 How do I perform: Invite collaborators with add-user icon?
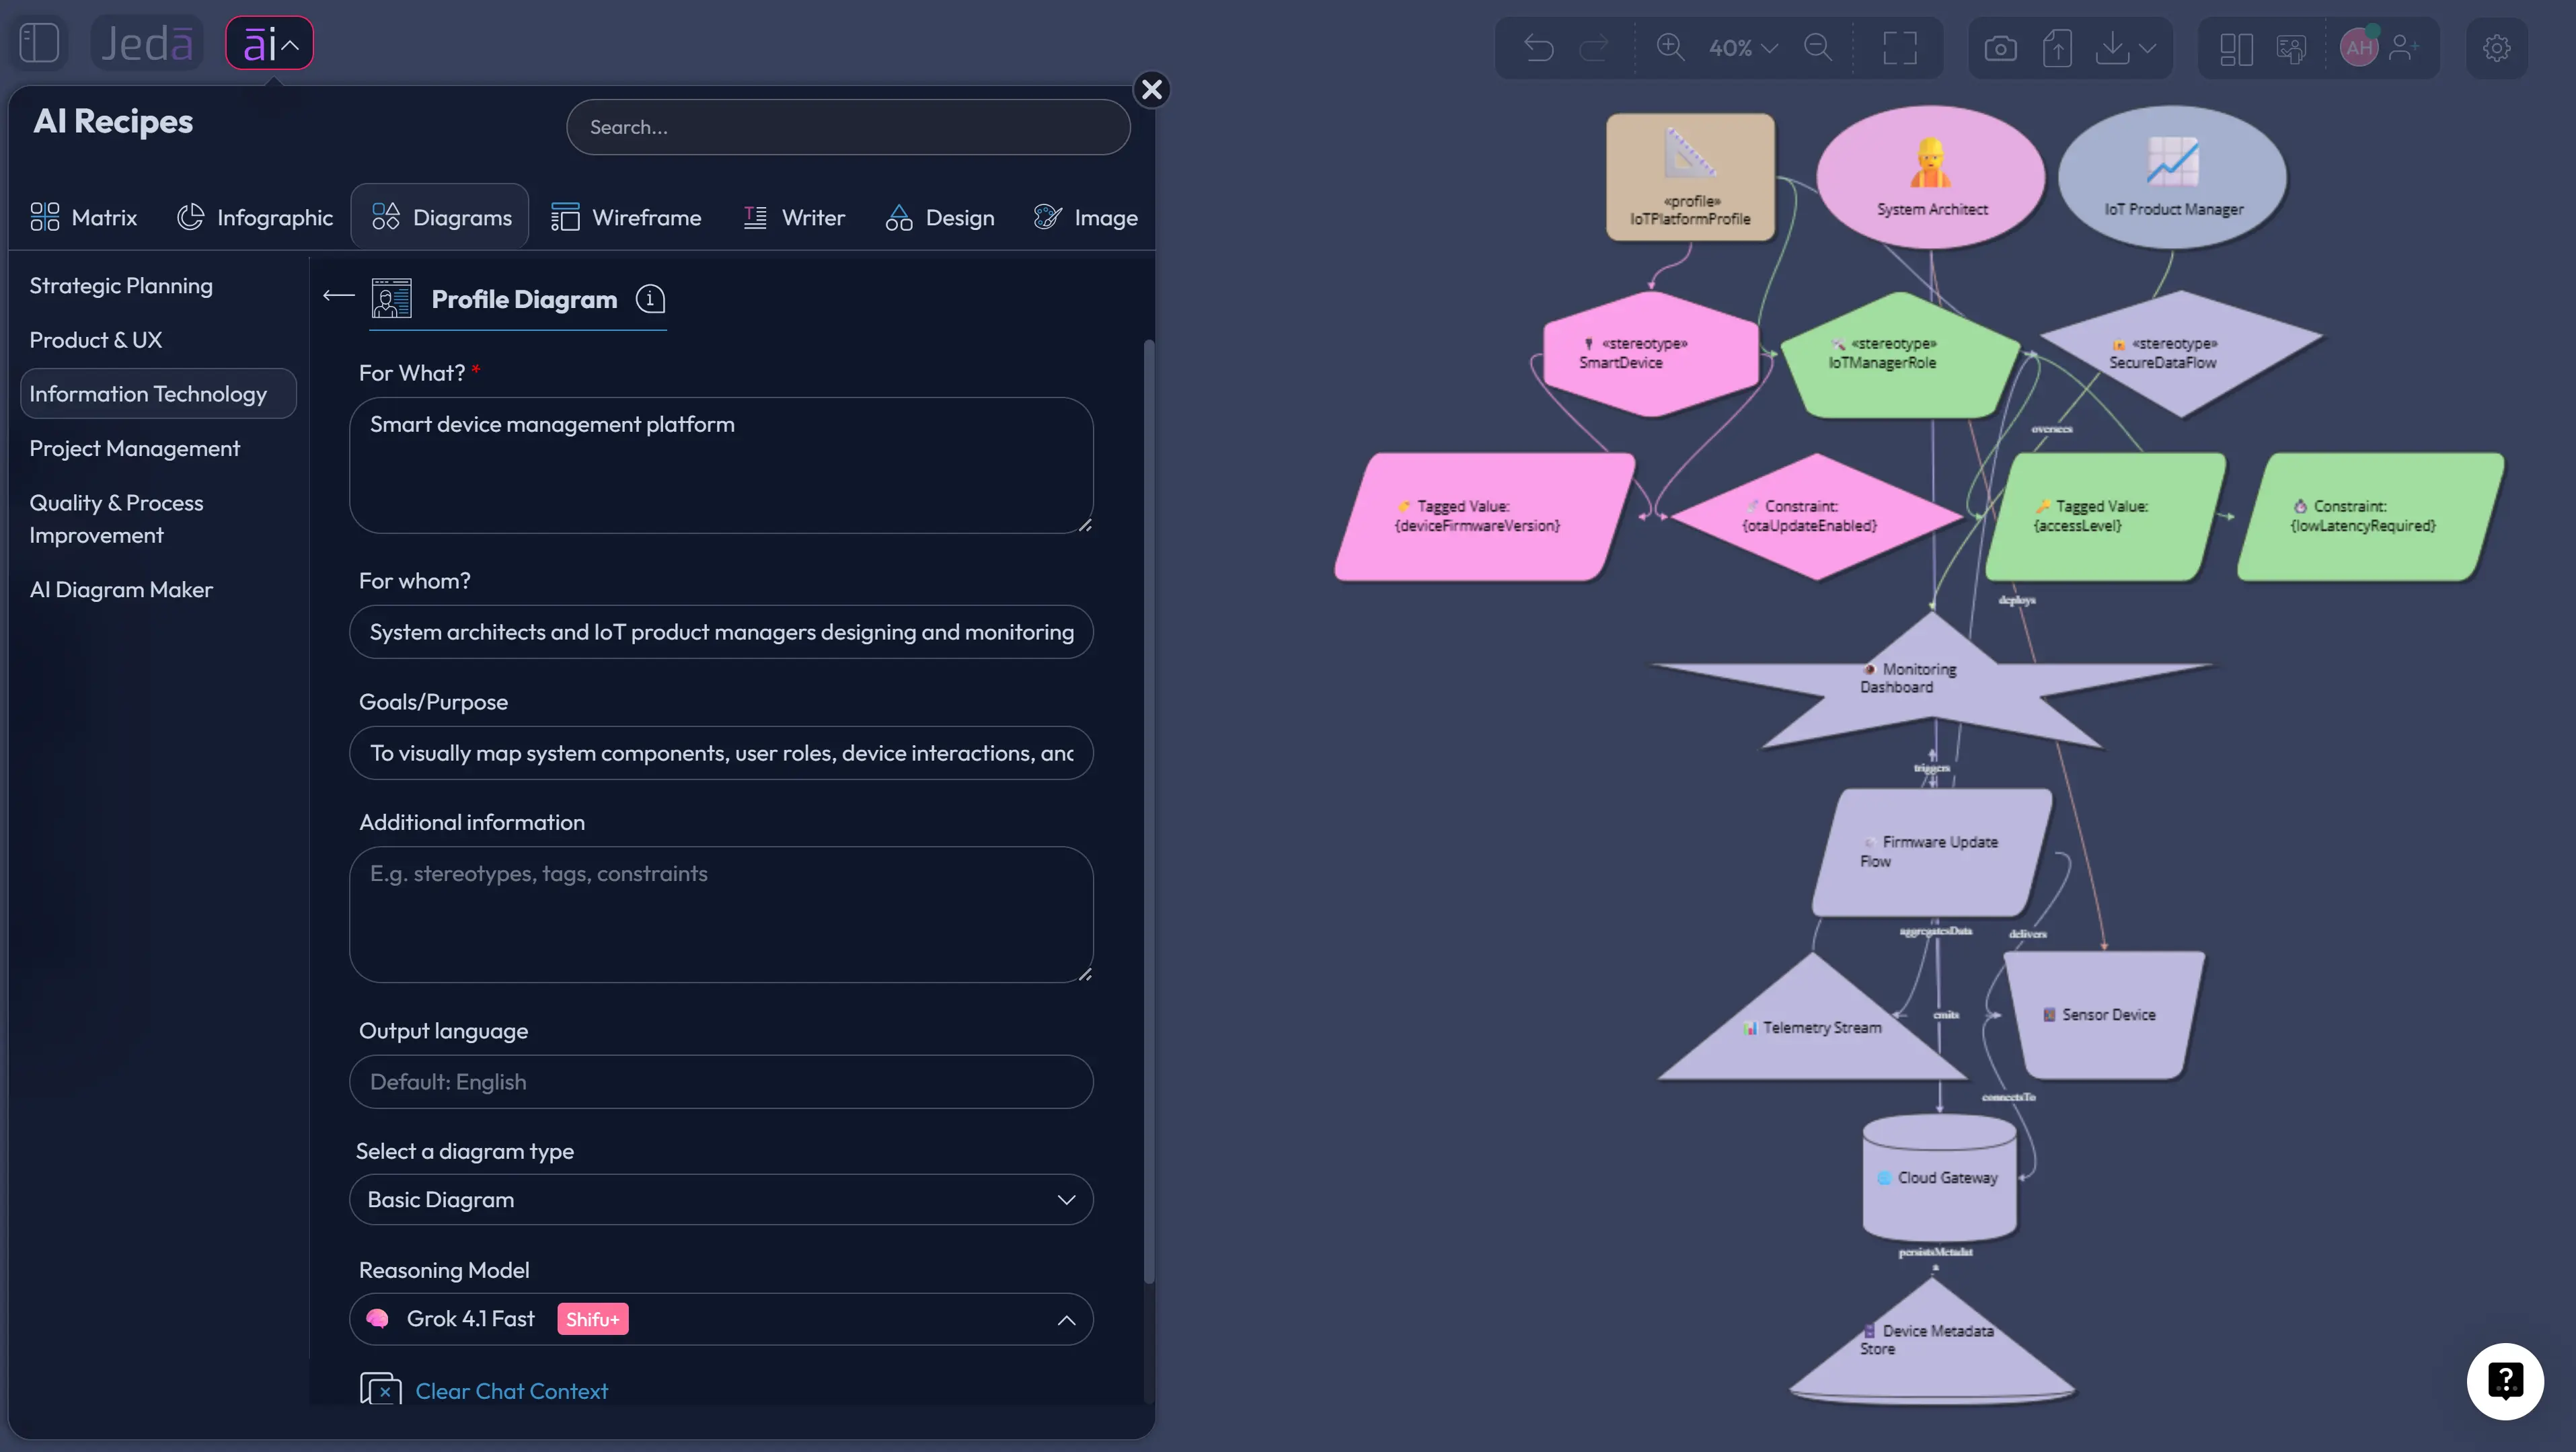2403,48
